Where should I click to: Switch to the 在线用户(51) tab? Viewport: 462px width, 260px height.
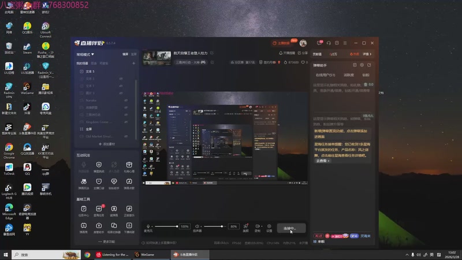[x=325, y=75]
